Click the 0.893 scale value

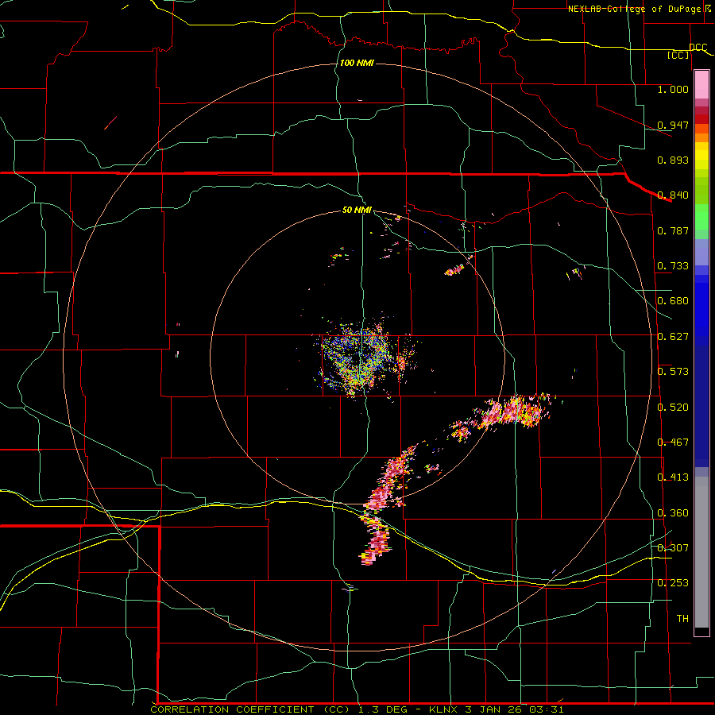pos(673,160)
